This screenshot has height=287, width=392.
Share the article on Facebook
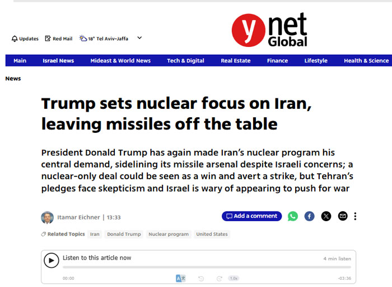309,216
